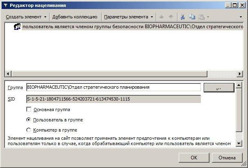Click the OK button
This screenshot has height=168, width=248.
(194, 158)
